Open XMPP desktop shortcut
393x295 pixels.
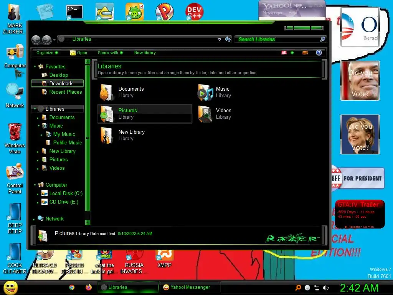click(164, 259)
